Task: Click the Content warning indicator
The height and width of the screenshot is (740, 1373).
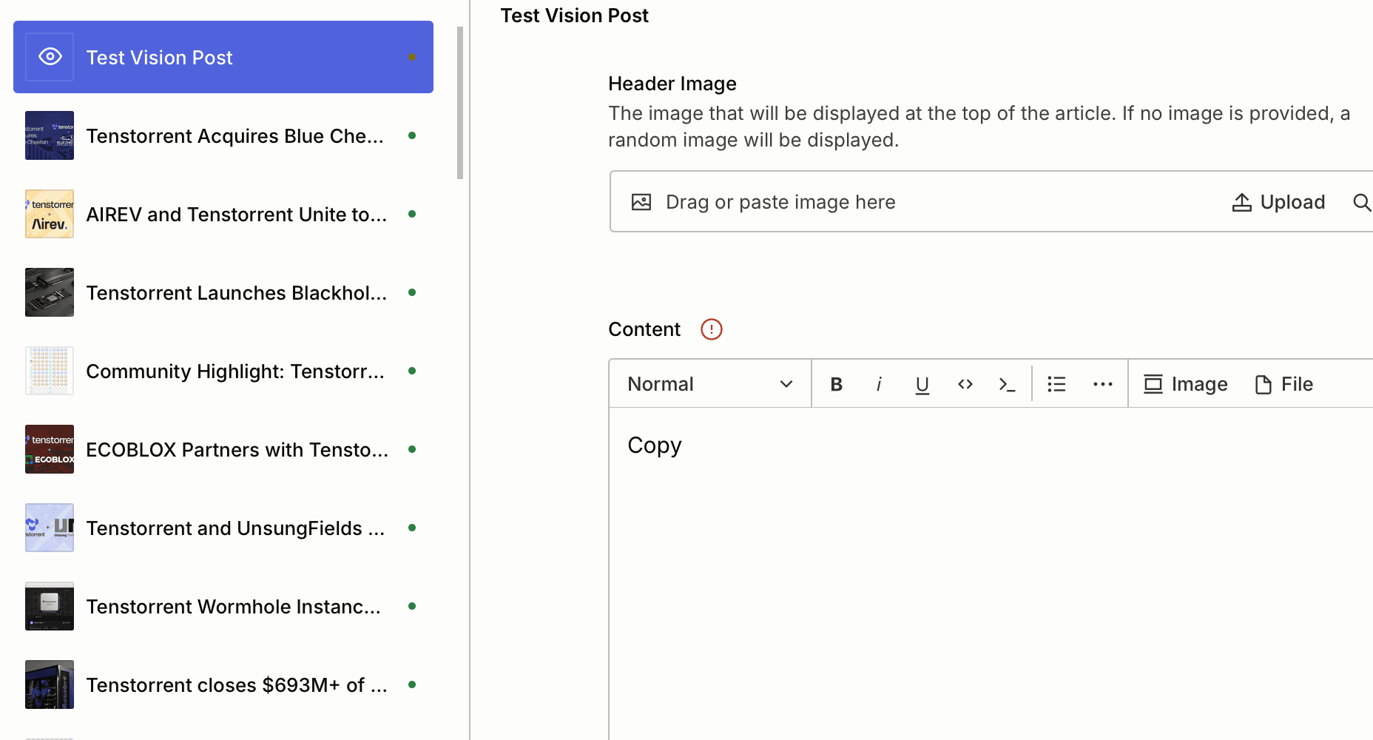Action: 711,329
